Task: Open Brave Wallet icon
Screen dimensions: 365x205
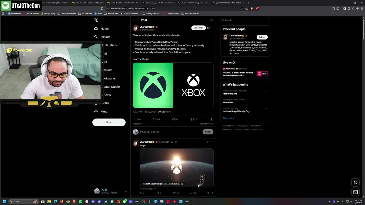Action: tap(349, 9)
